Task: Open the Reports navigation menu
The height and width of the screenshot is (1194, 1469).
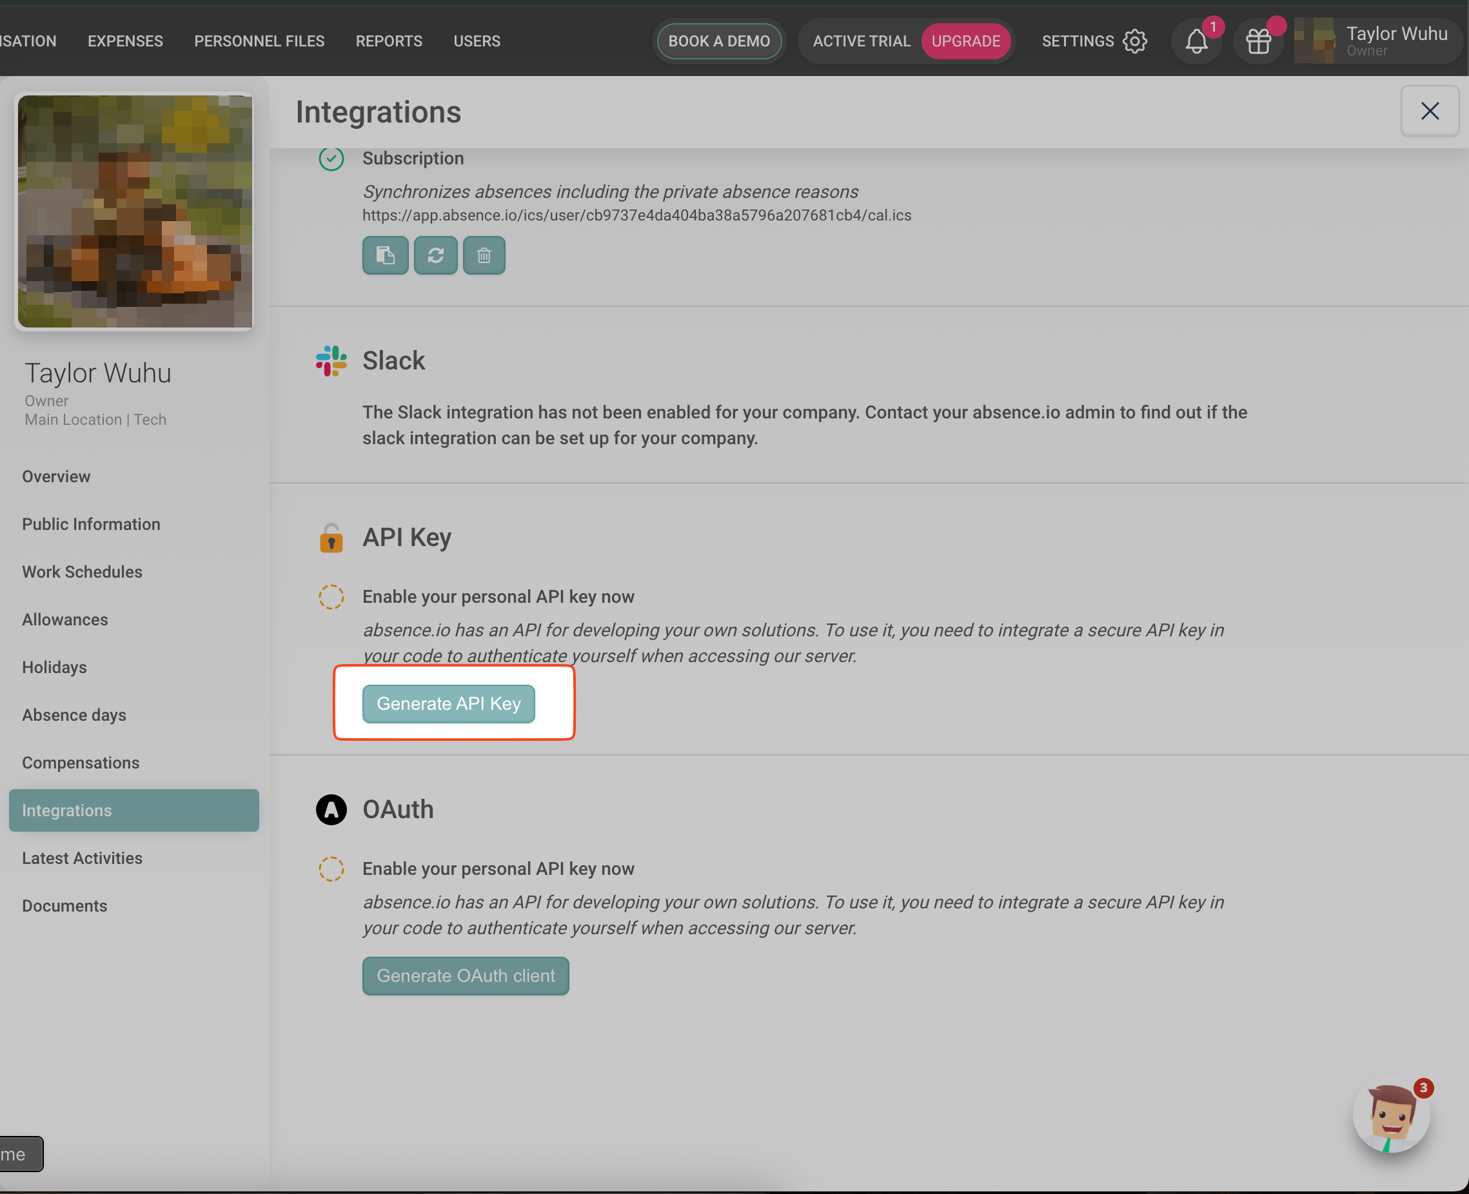Action: pos(389,41)
